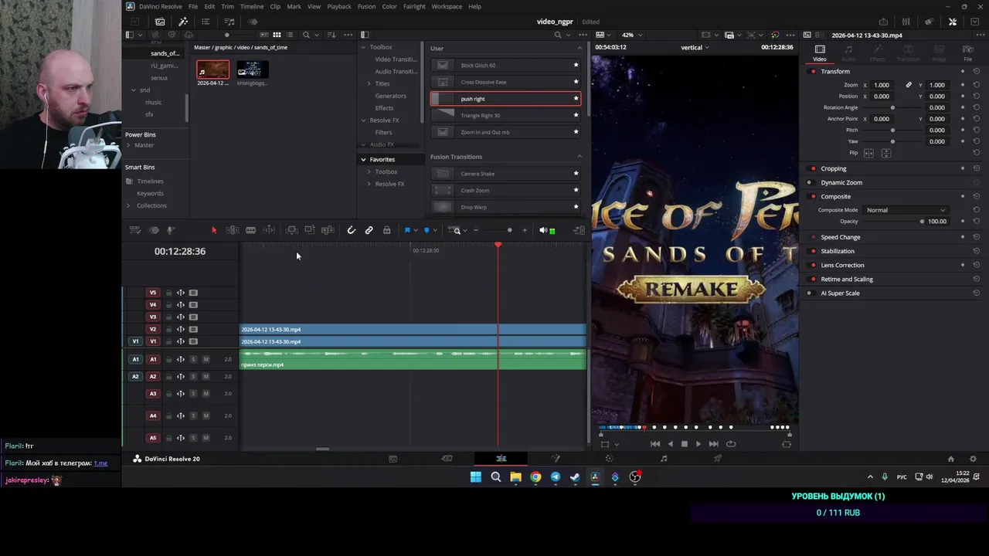Collapse the User transitions group

pyautogui.click(x=579, y=49)
